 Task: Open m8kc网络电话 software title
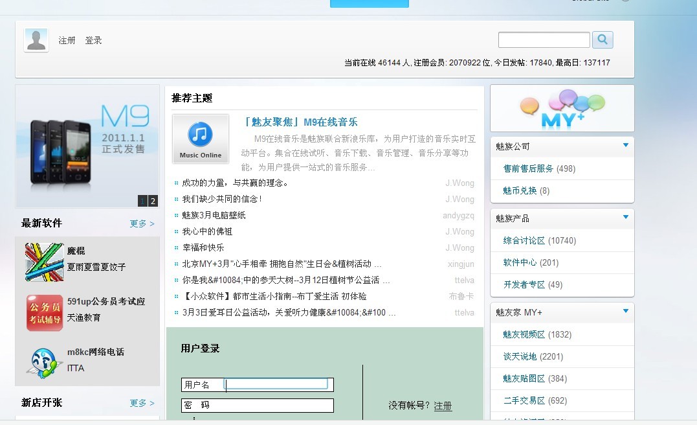point(96,352)
